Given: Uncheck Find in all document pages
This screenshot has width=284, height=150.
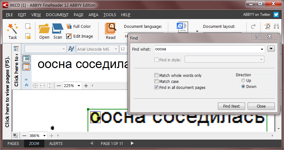Looking at the screenshot, I should [x=156, y=87].
